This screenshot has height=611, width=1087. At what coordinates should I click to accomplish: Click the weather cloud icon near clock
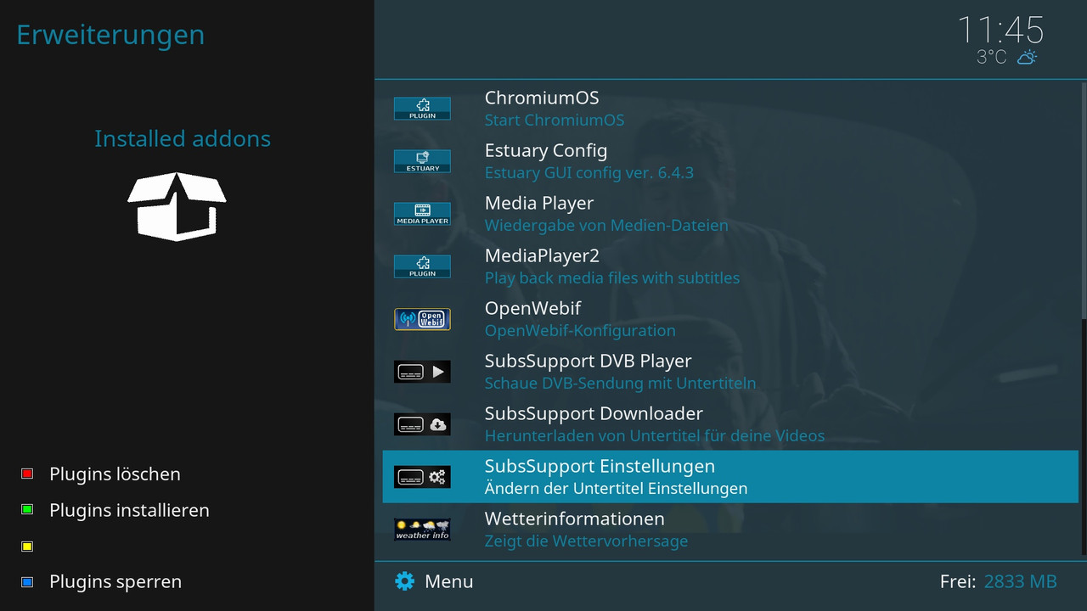coord(1027,57)
